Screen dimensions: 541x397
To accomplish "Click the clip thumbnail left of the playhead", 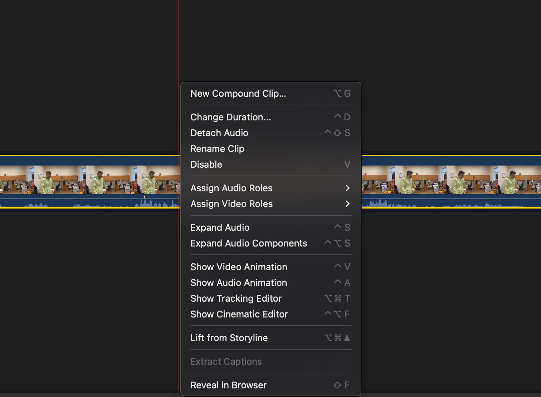I will click(x=89, y=180).
